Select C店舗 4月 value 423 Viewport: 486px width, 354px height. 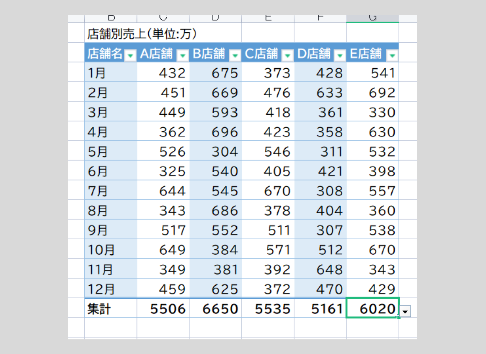click(268, 131)
